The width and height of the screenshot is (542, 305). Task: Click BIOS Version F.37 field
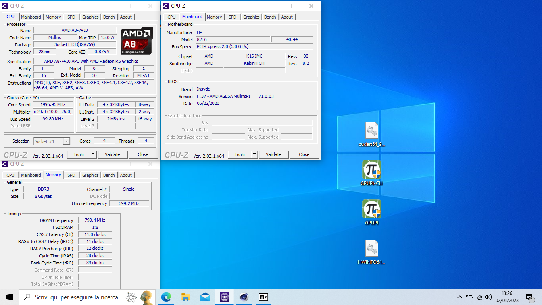click(254, 97)
